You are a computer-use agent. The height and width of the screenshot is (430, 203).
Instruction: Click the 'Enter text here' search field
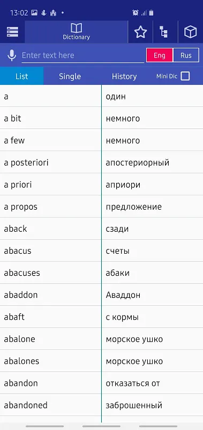pos(83,55)
